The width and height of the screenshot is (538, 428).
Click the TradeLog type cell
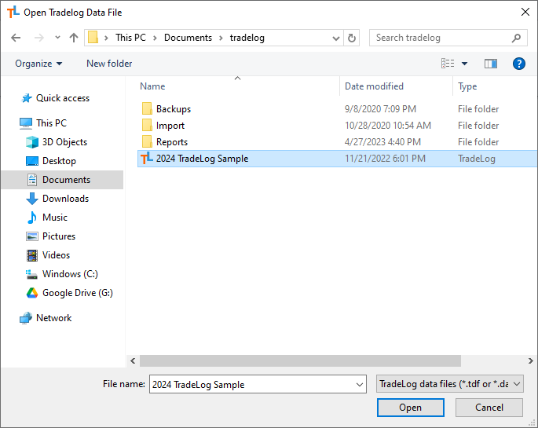(x=477, y=159)
